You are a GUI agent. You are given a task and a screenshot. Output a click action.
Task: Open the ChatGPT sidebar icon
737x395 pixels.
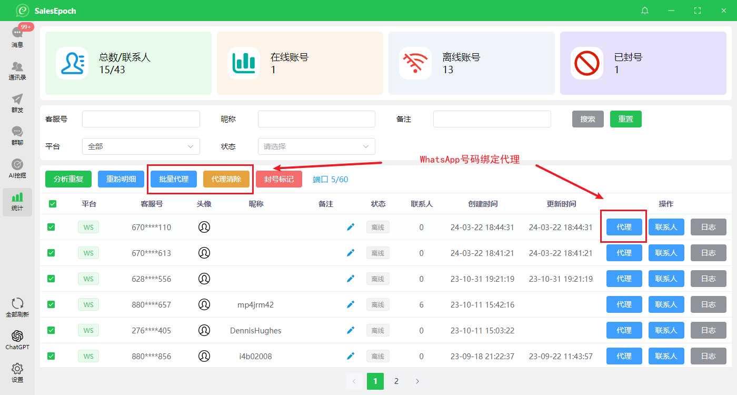pos(17,336)
